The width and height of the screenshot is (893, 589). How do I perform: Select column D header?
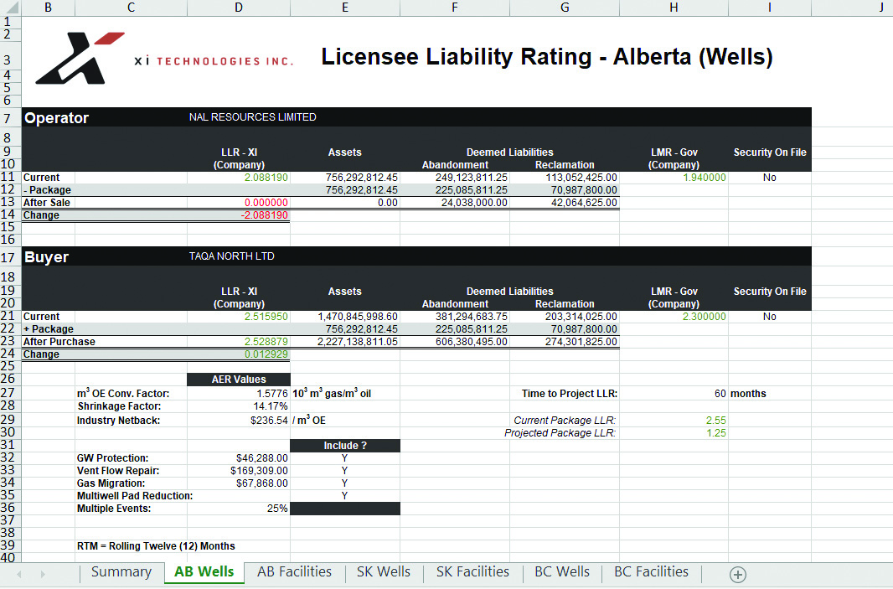[239, 8]
